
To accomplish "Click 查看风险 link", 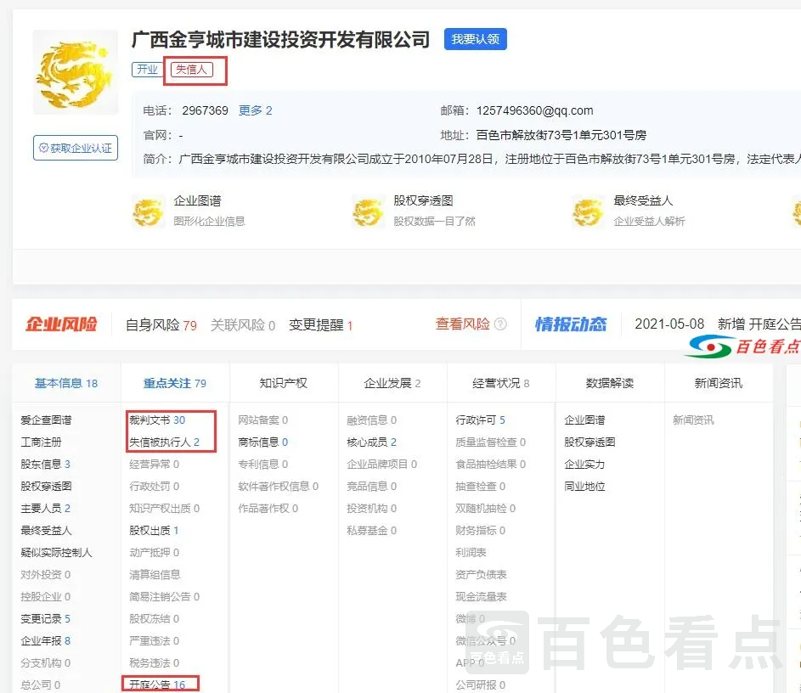I will (462, 324).
